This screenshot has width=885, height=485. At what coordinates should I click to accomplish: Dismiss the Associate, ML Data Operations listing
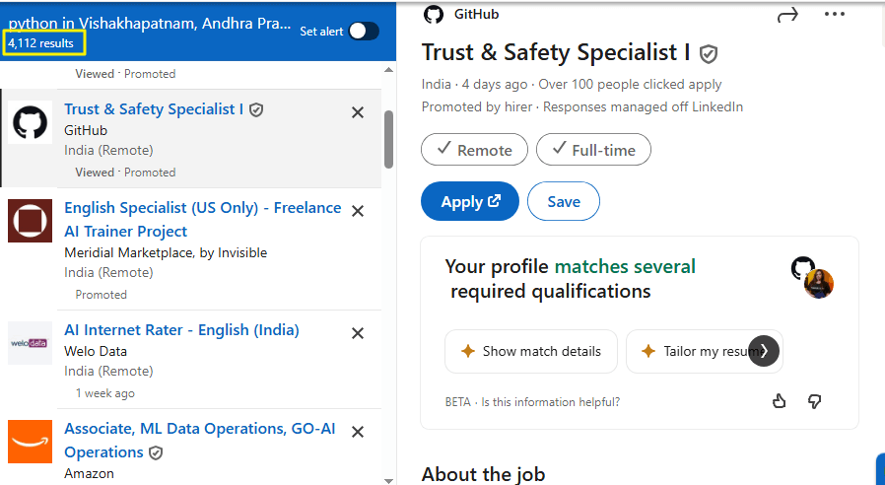point(358,432)
